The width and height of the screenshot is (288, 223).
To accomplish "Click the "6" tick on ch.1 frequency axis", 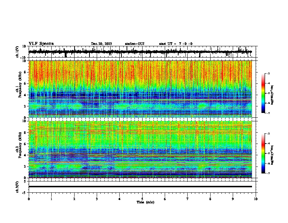I will click(x=25, y=83).
